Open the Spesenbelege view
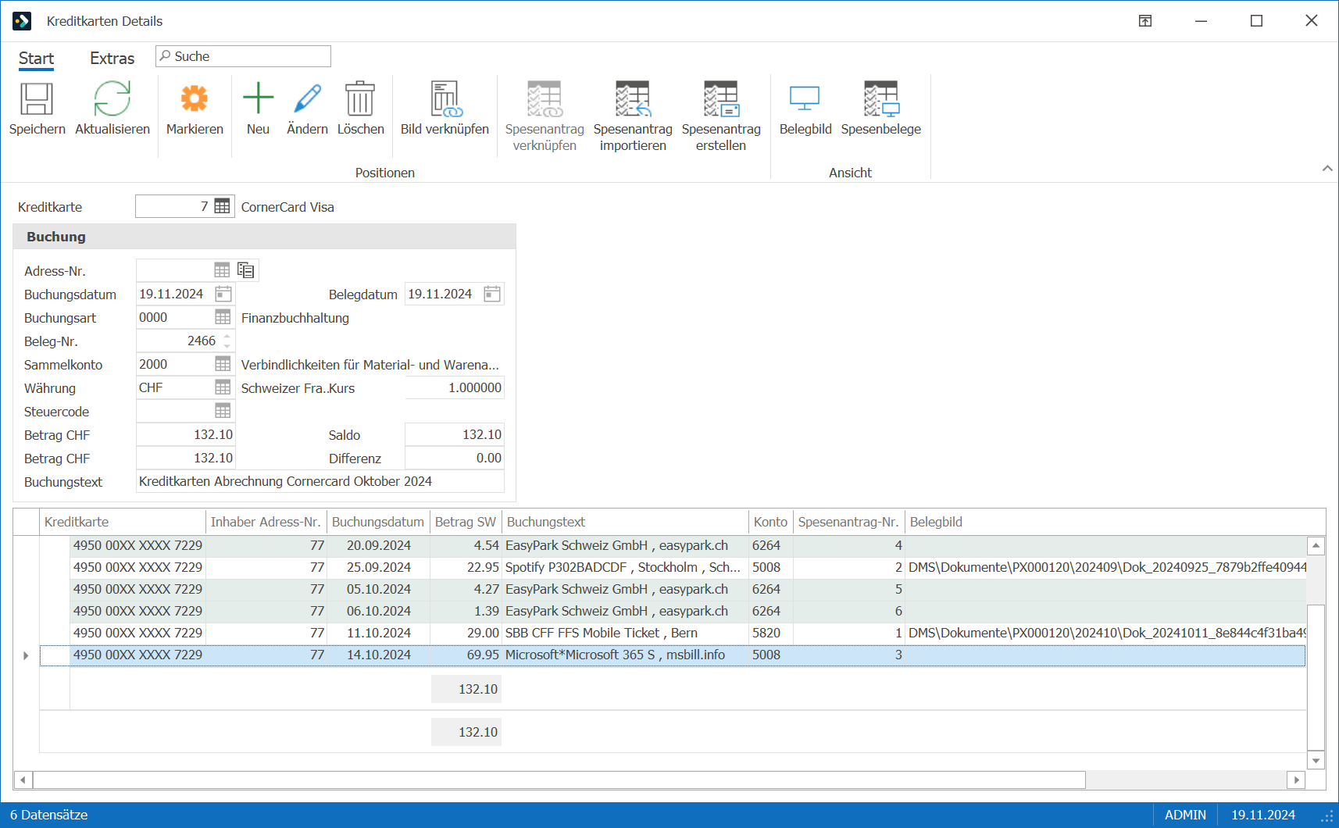Viewport: 1339px width, 828px height. click(x=881, y=99)
